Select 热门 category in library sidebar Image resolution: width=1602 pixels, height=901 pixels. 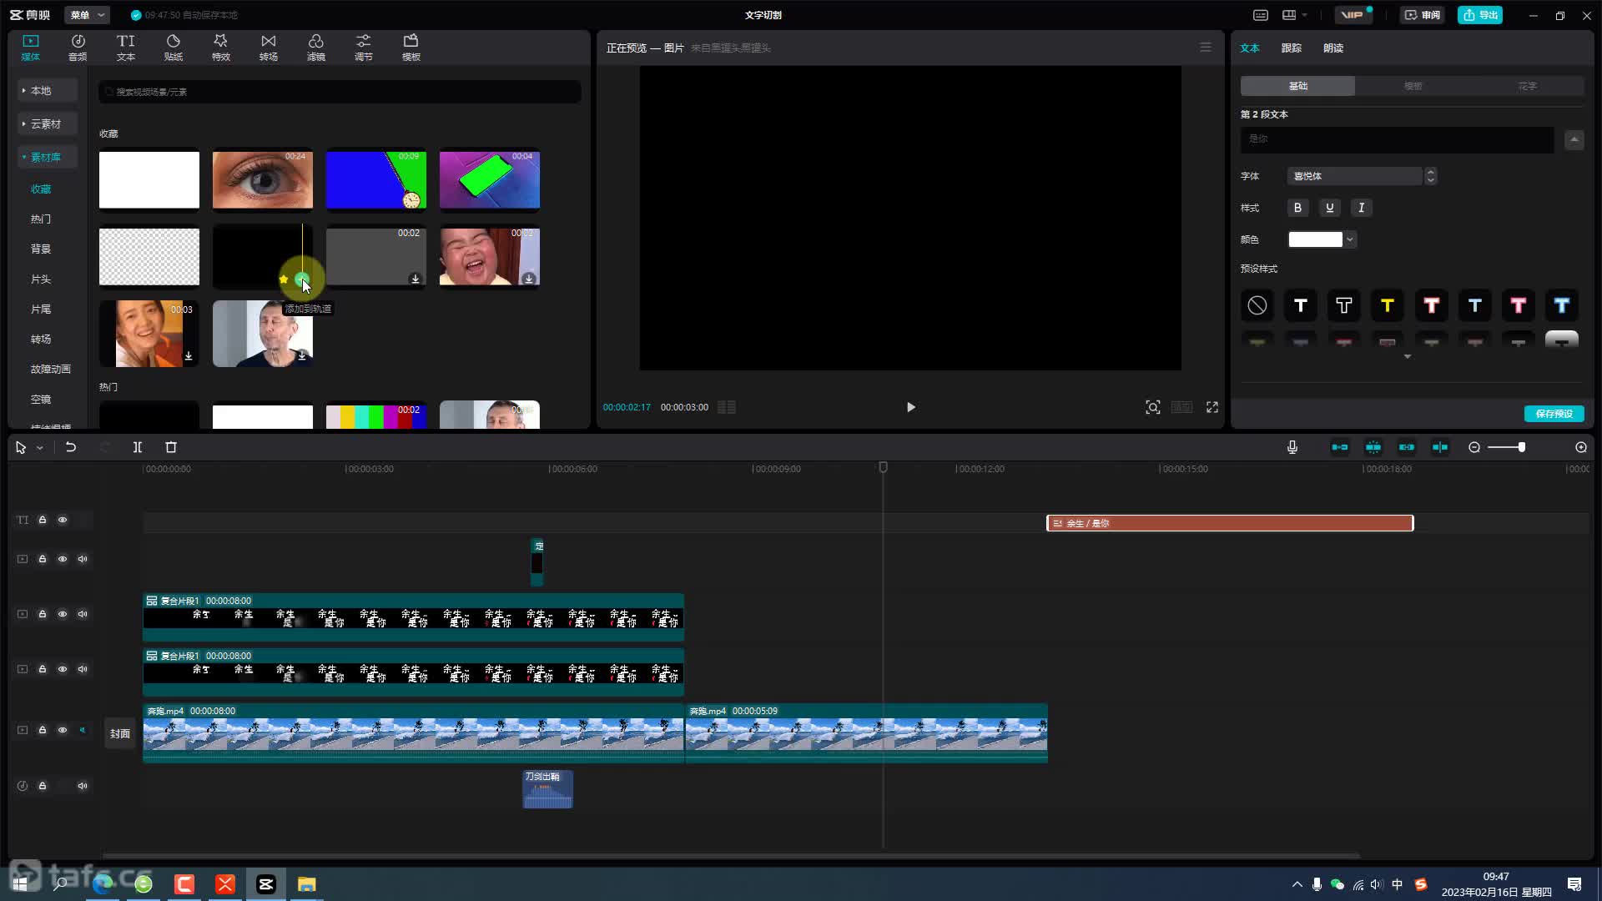[x=41, y=219]
